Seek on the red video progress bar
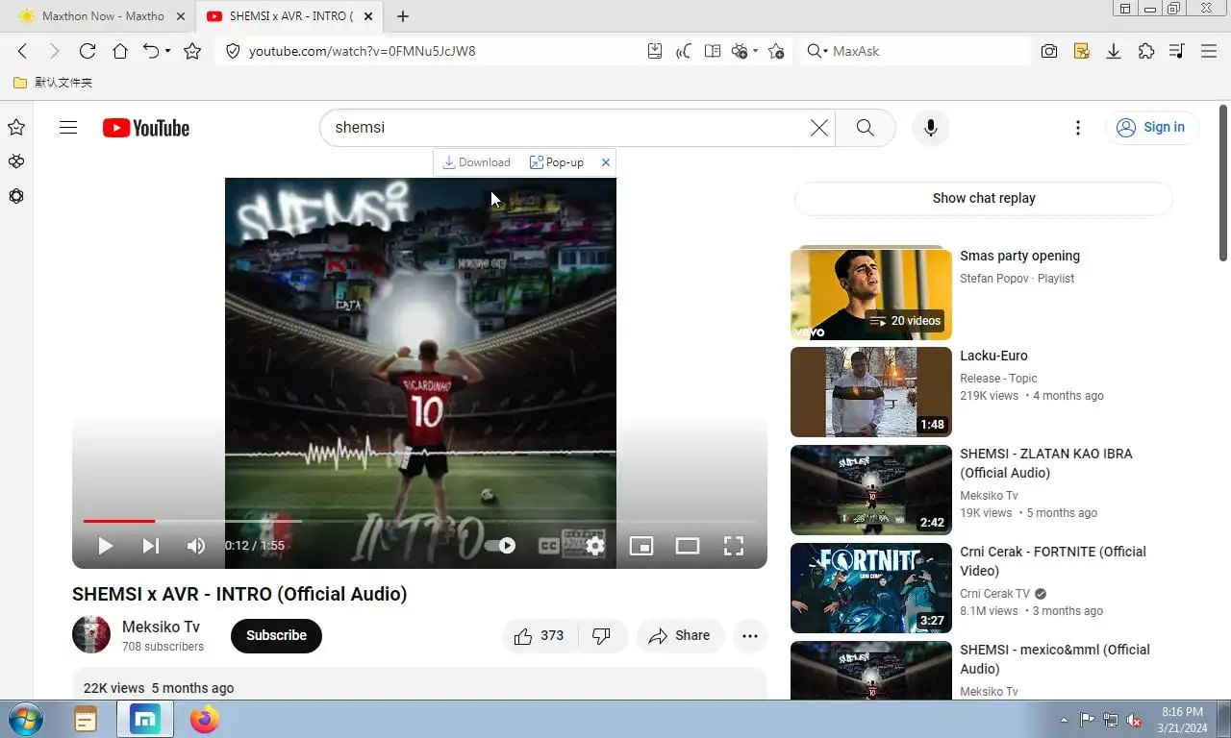 point(119,521)
